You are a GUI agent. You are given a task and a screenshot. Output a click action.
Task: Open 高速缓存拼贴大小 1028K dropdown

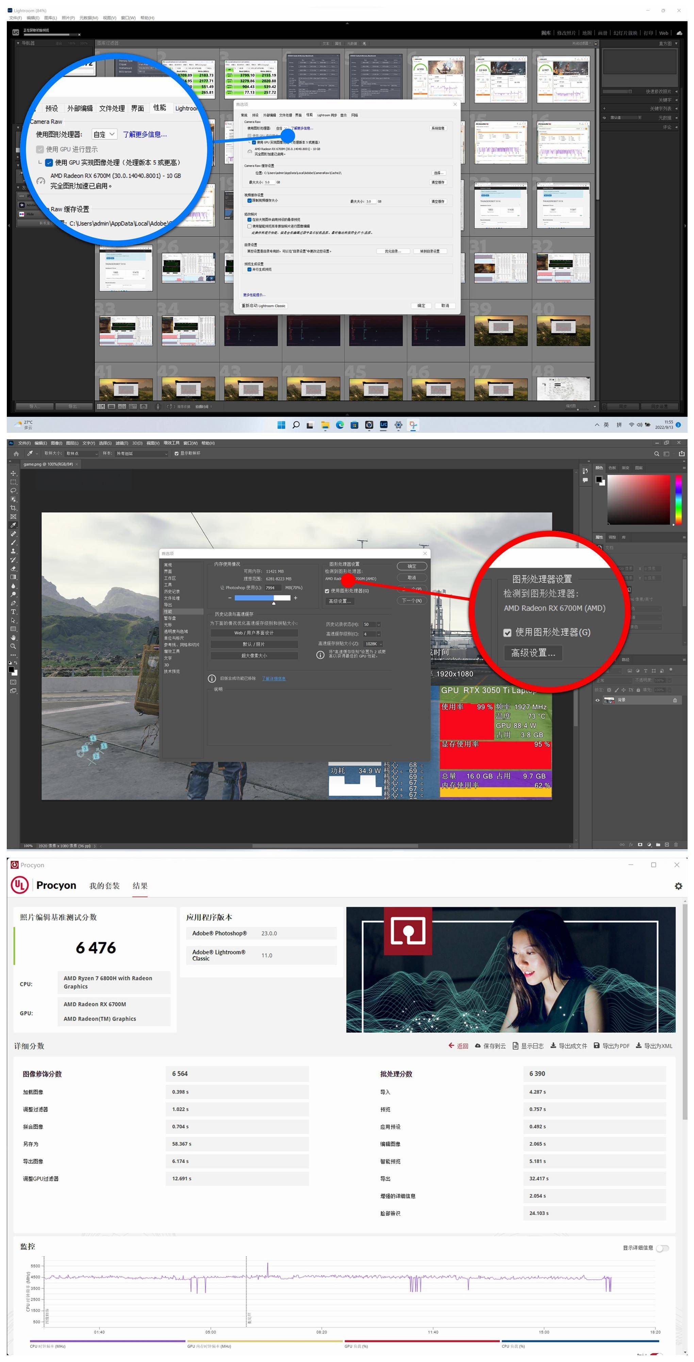pos(373,644)
